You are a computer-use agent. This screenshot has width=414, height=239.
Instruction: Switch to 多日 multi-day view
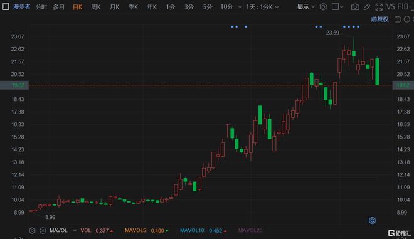pyautogui.click(x=58, y=7)
